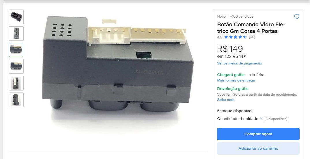Click Adicionar ao carrinho button
The height and width of the screenshot is (159, 310).
[x=258, y=149]
